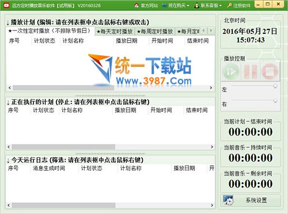This screenshot has width=288, height=214.
Task: Click left arrow of 今天运行日志 scrollbar
Action: (x=9, y=205)
